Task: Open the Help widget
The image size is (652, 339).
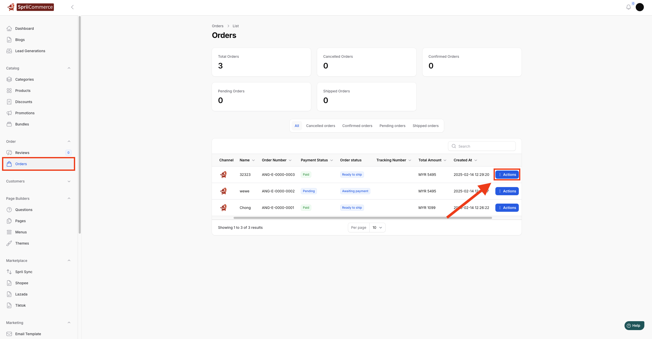Action: click(634, 326)
